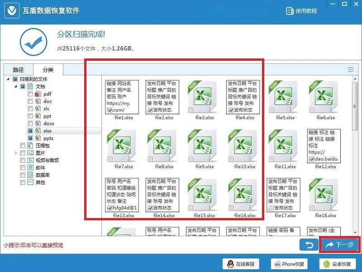Check the doc checkbox
The height and width of the screenshot is (272, 362).
pos(30,101)
